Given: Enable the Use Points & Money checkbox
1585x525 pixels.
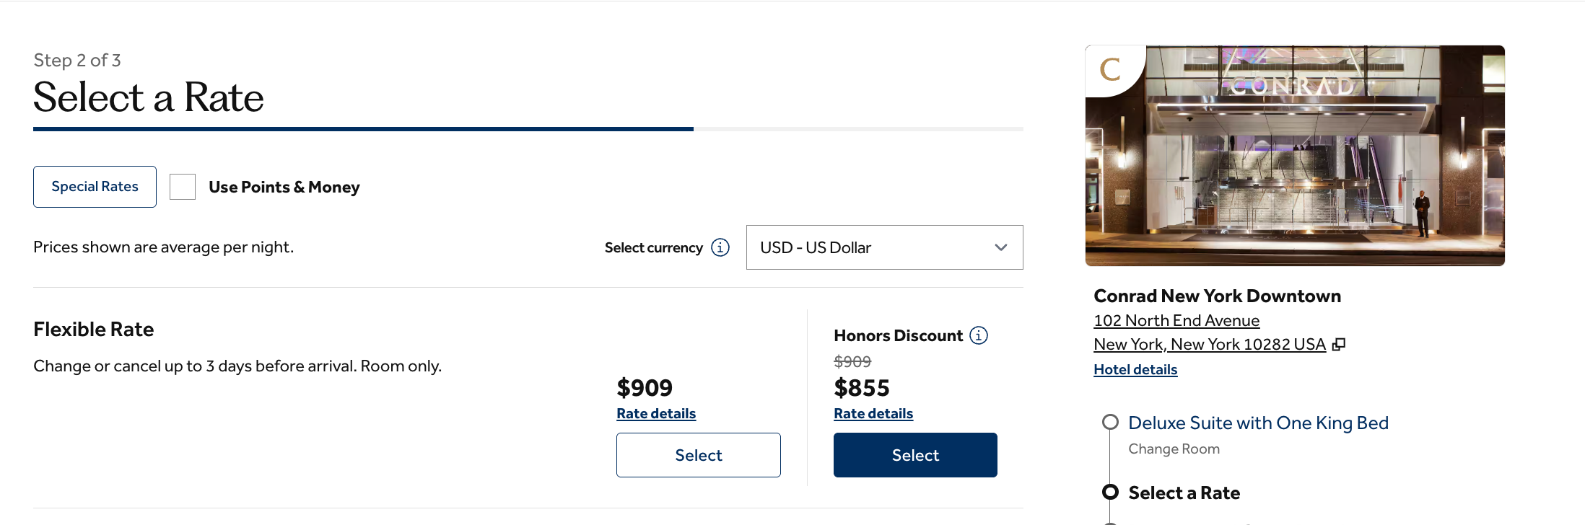Looking at the screenshot, I should click(183, 187).
